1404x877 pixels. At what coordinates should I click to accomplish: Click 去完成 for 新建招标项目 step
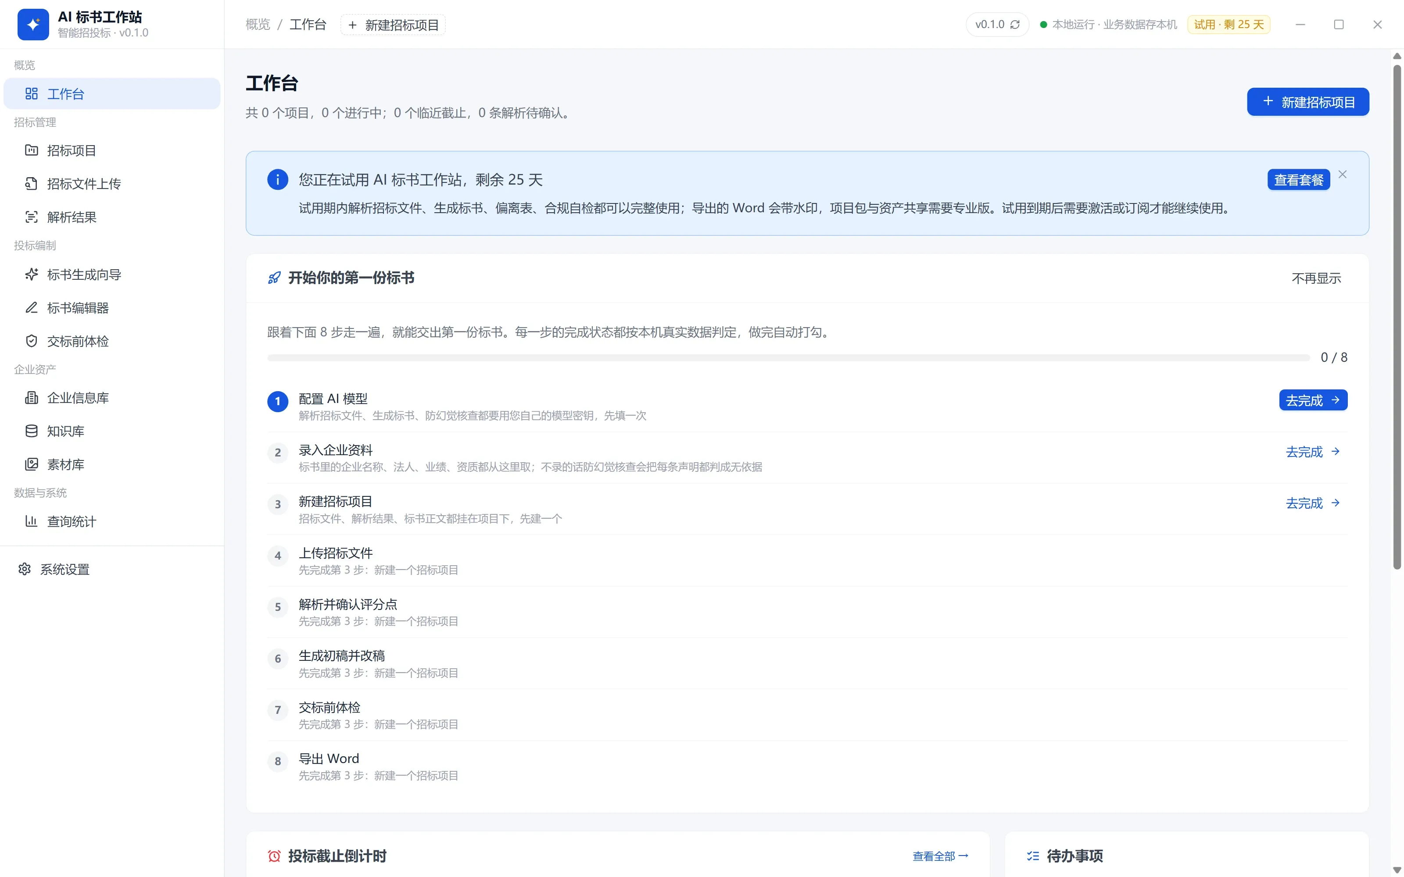pos(1313,503)
